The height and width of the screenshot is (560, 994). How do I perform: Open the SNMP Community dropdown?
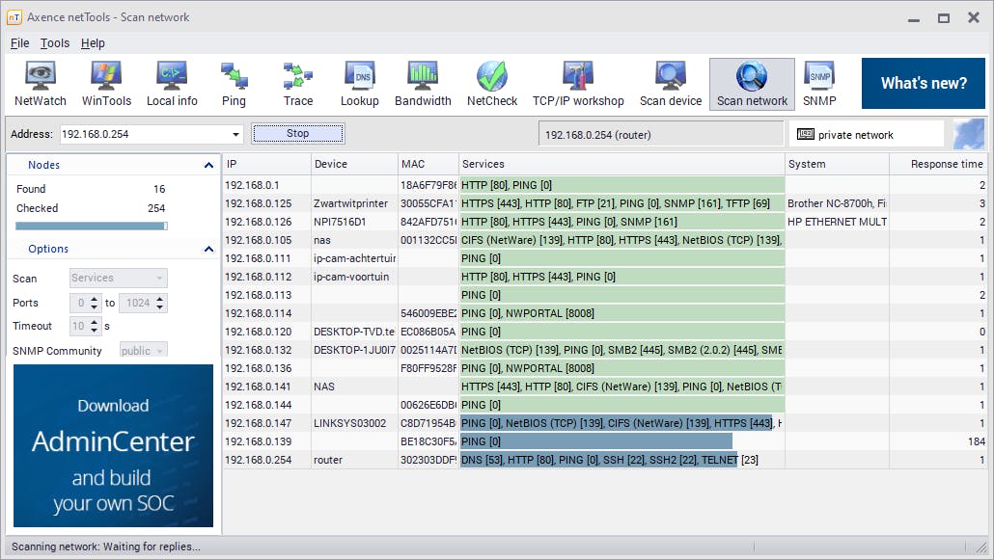pyautogui.click(x=143, y=350)
